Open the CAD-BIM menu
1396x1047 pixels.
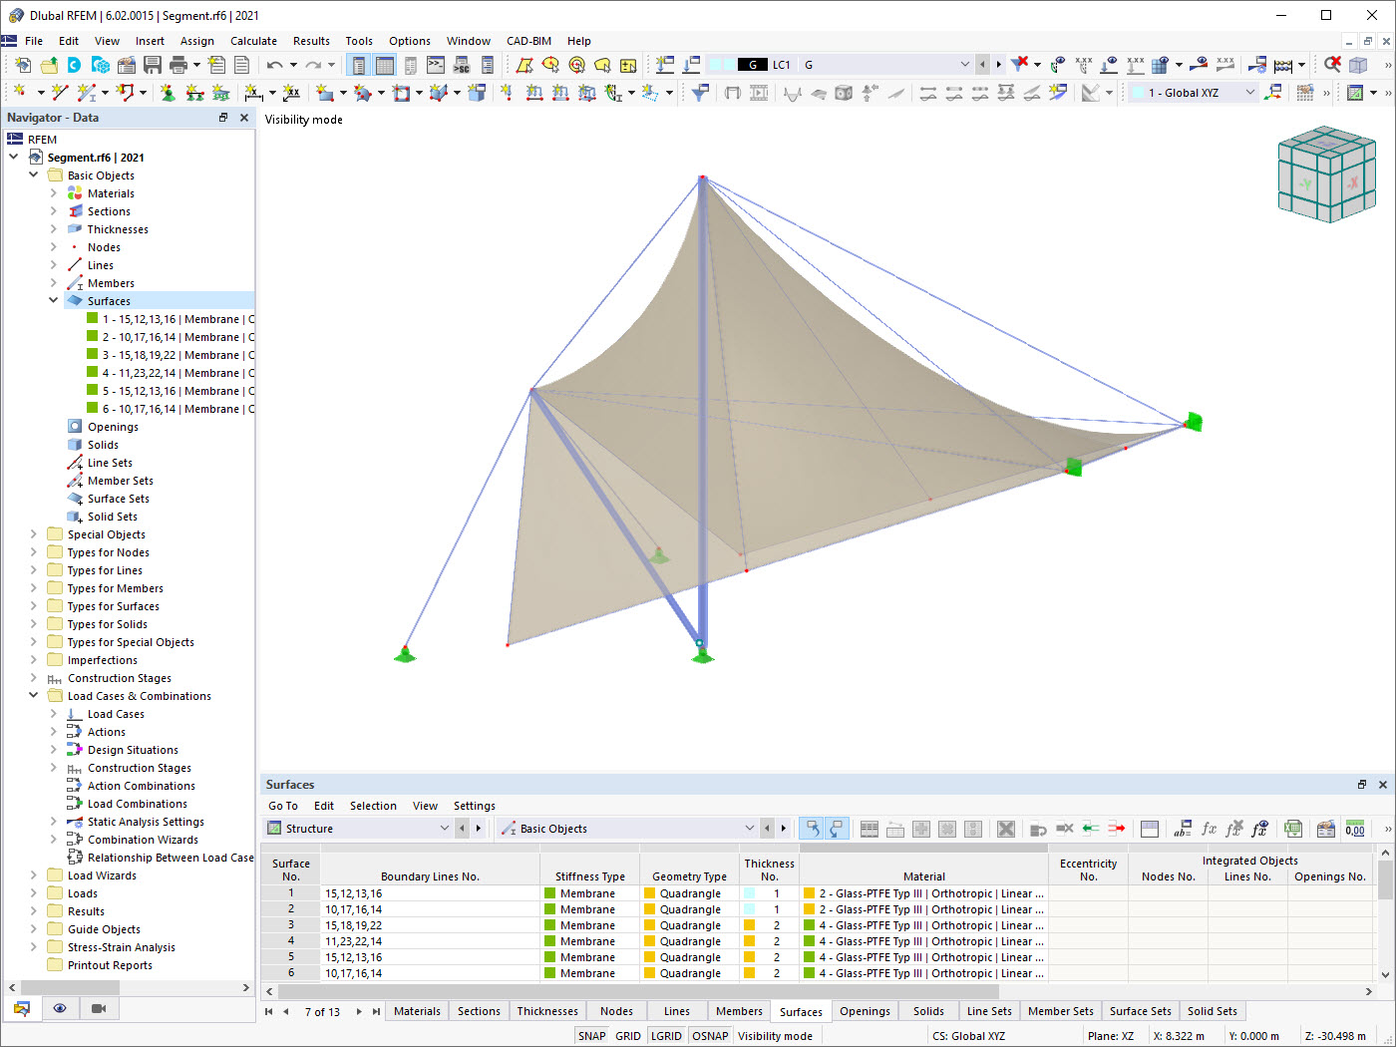pos(528,41)
